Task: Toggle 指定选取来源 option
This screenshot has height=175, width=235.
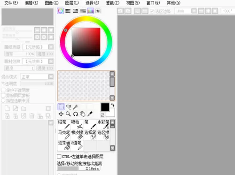Action: tap(3, 100)
